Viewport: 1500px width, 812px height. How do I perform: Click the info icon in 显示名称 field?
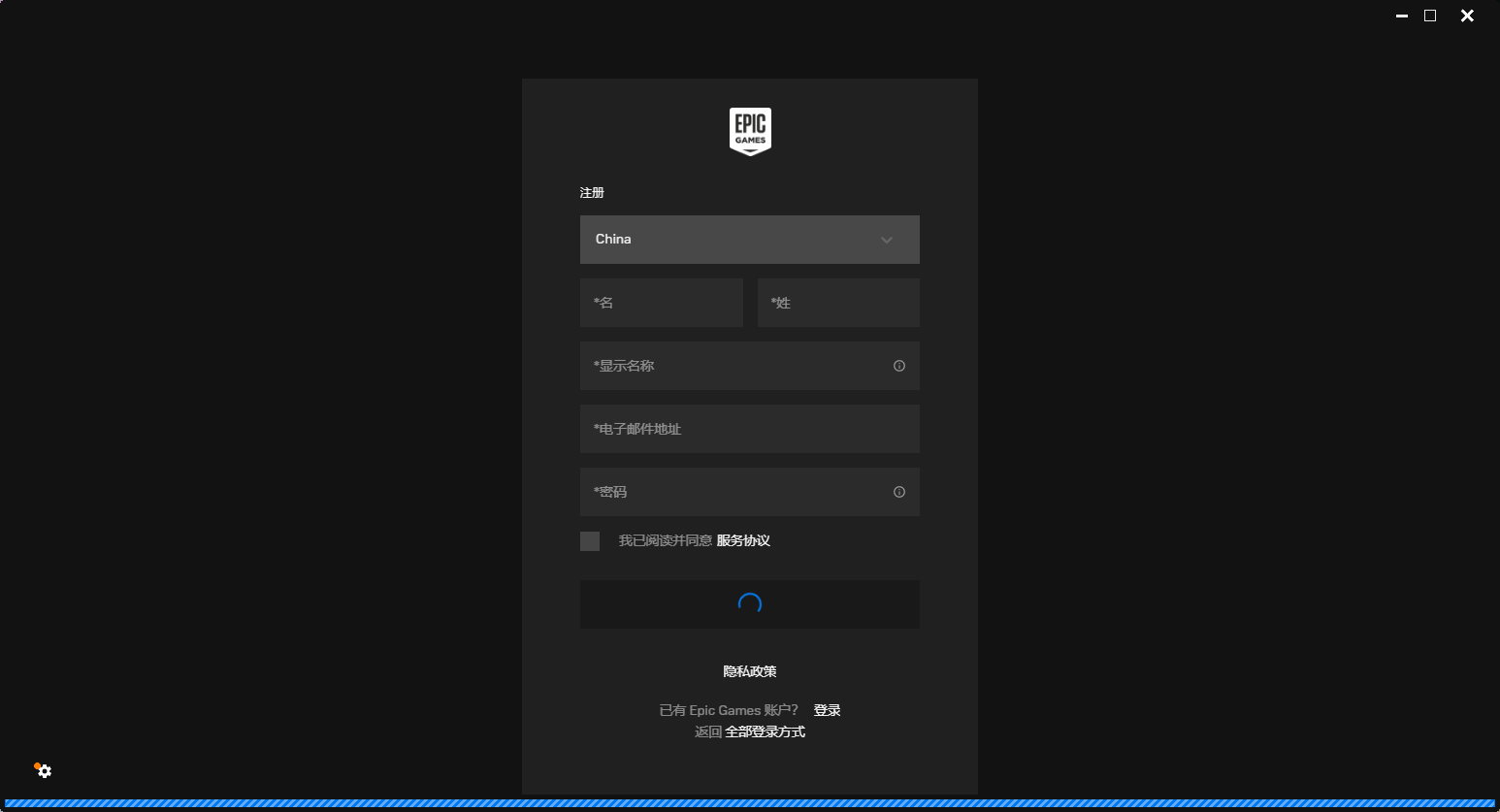pyautogui.click(x=899, y=366)
